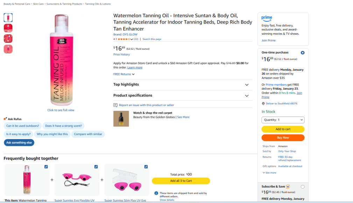Click the Ask Rufus sparkle icon

click(x=5, y=119)
